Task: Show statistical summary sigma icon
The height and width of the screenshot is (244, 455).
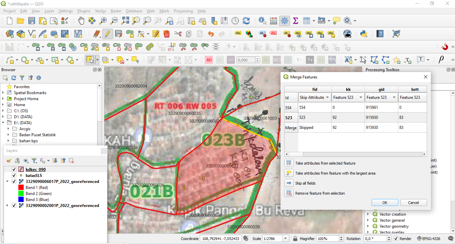Action: tap(296, 21)
